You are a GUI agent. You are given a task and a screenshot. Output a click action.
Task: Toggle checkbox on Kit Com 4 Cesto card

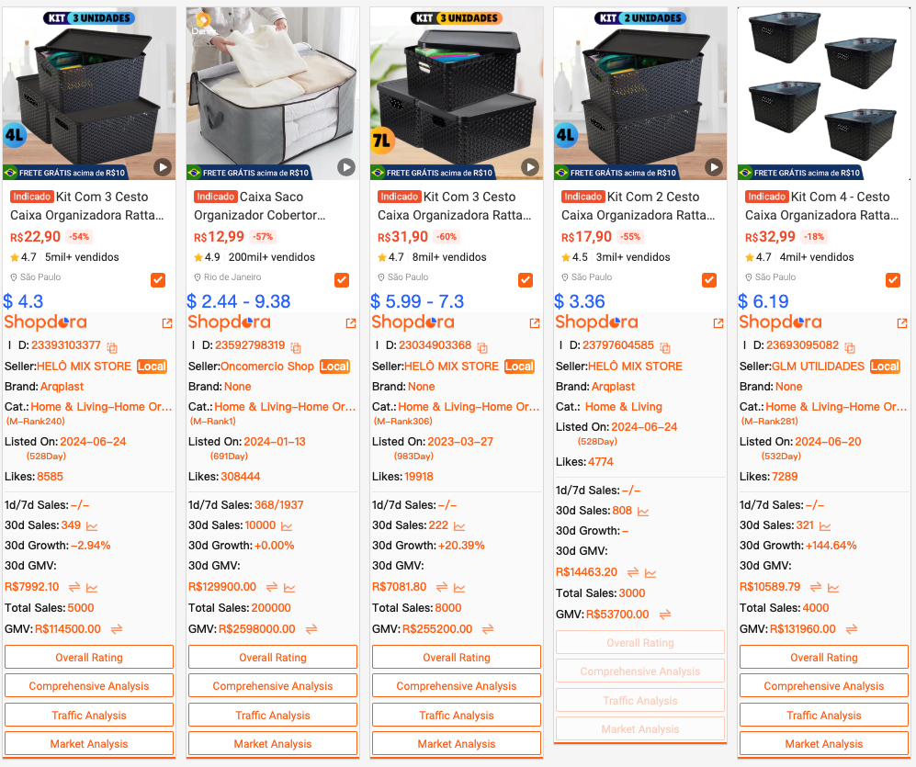coord(893,280)
